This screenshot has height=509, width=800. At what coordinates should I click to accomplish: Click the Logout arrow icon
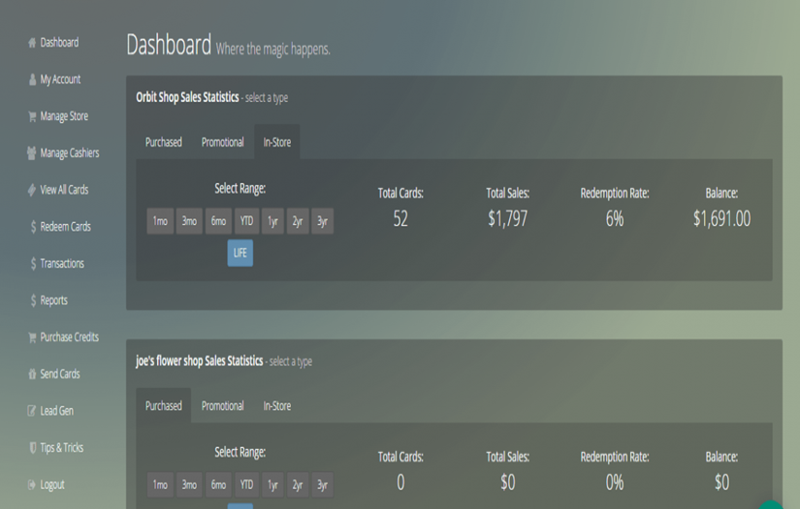coord(32,485)
